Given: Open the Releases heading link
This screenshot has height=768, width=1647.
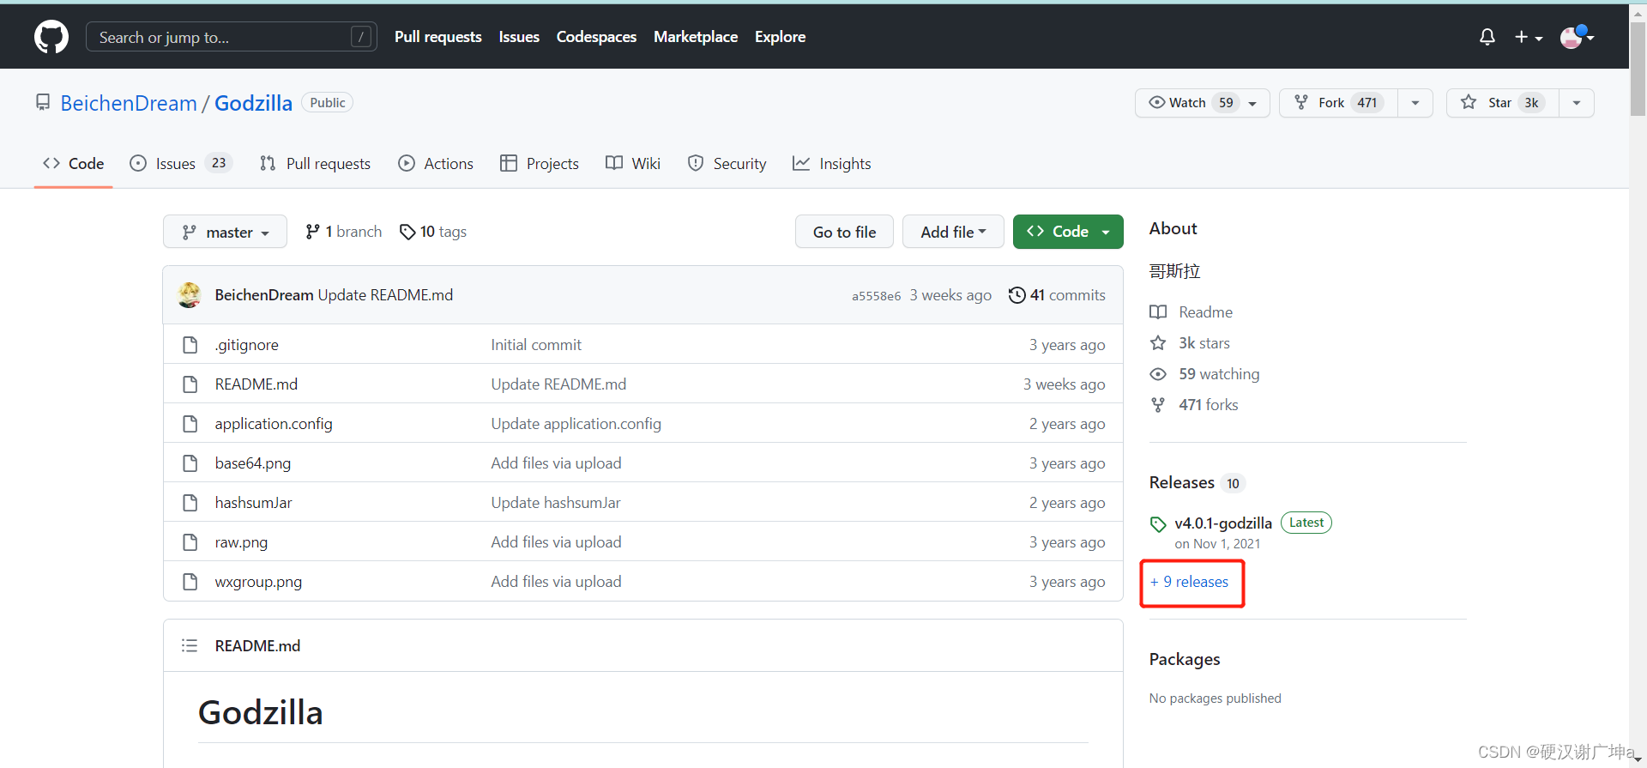Looking at the screenshot, I should coord(1197,483).
